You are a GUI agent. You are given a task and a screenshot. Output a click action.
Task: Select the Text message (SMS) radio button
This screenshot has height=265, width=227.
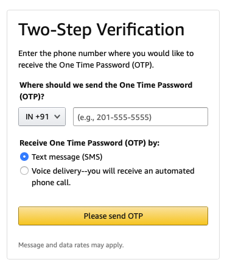click(24, 157)
